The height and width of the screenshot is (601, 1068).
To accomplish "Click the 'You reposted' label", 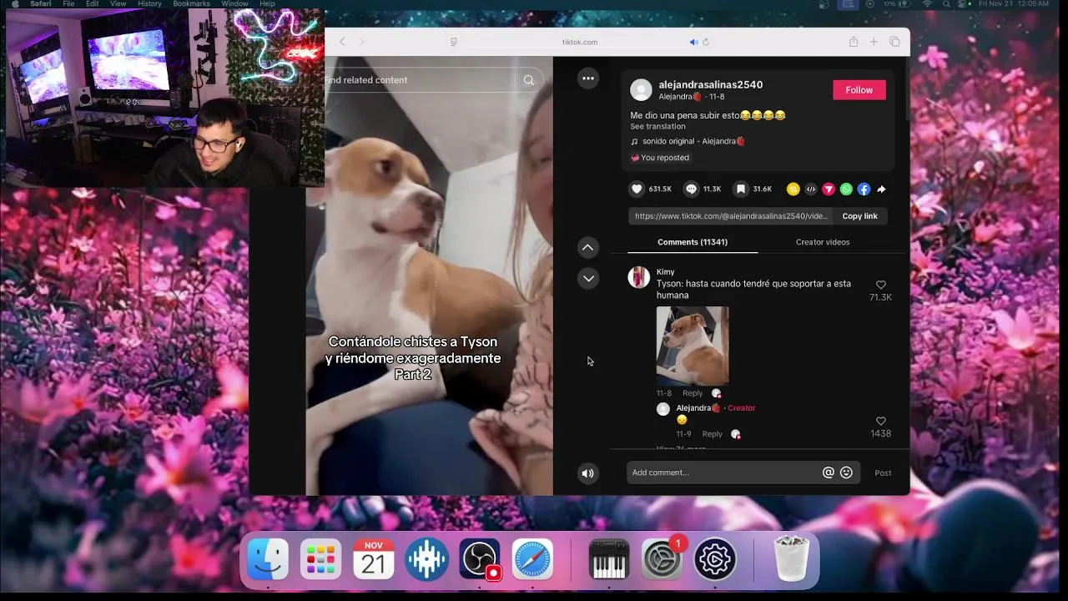I will tap(660, 158).
